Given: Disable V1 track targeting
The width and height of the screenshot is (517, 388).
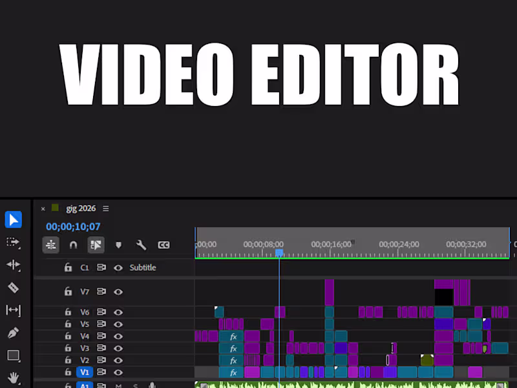Looking at the screenshot, I should [85, 372].
